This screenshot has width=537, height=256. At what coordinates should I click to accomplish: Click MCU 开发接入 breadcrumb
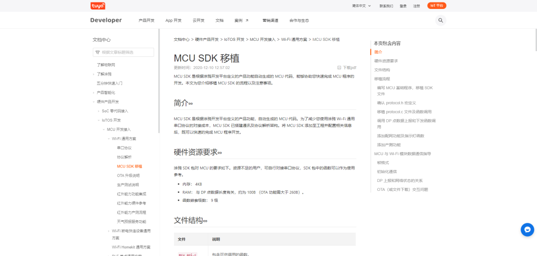point(263,40)
